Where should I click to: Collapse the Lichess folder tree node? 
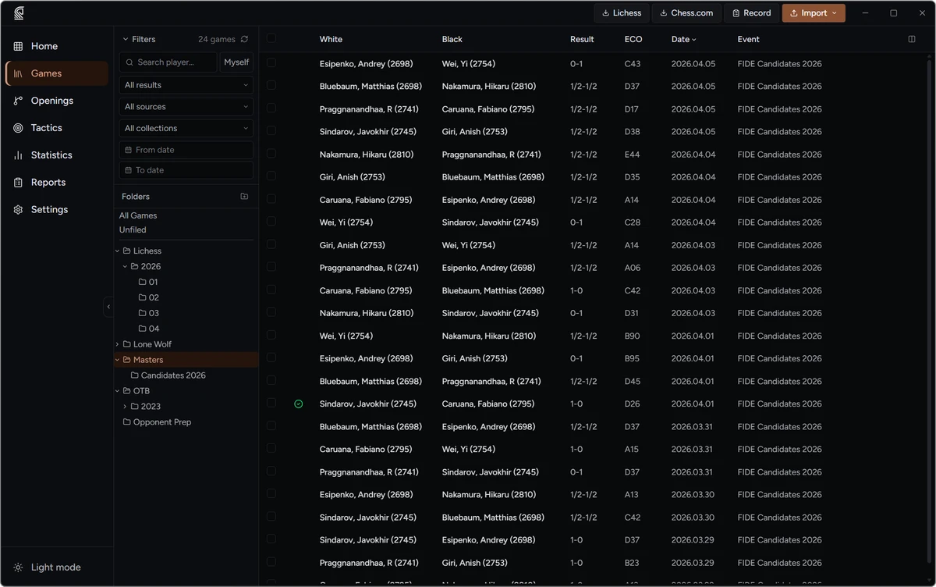[118, 251]
